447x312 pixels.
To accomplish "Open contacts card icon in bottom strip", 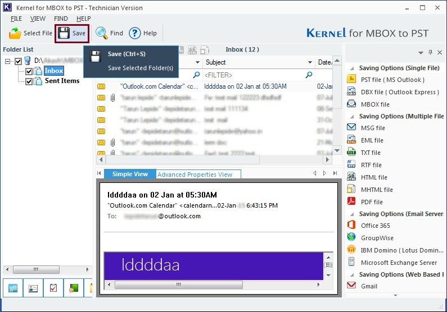I will (33, 288).
